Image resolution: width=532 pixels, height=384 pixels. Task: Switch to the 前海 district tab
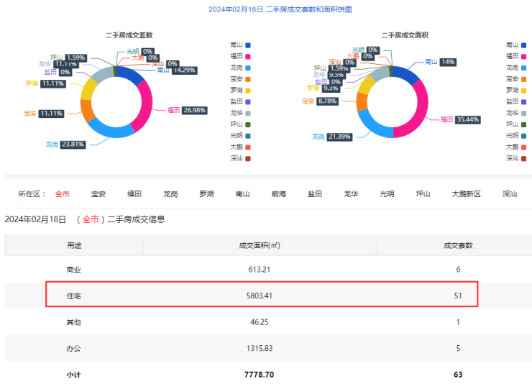(279, 194)
